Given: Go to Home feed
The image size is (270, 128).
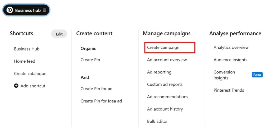Looking at the screenshot, I should pyautogui.click(x=25, y=61).
